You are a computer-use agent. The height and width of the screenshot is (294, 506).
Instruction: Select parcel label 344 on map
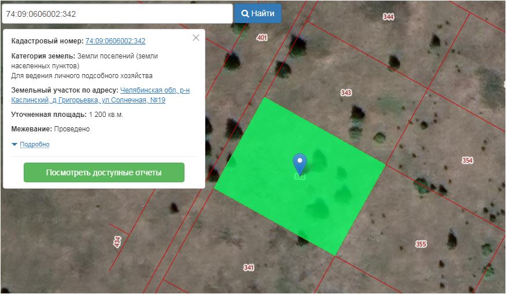[x=388, y=16]
